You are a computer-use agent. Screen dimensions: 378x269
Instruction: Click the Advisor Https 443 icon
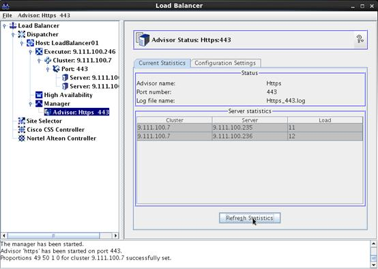click(48, 112)
